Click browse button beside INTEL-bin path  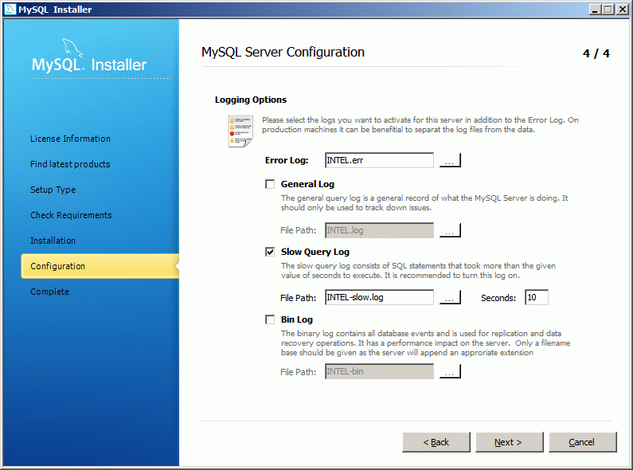(x=450, y=371)
